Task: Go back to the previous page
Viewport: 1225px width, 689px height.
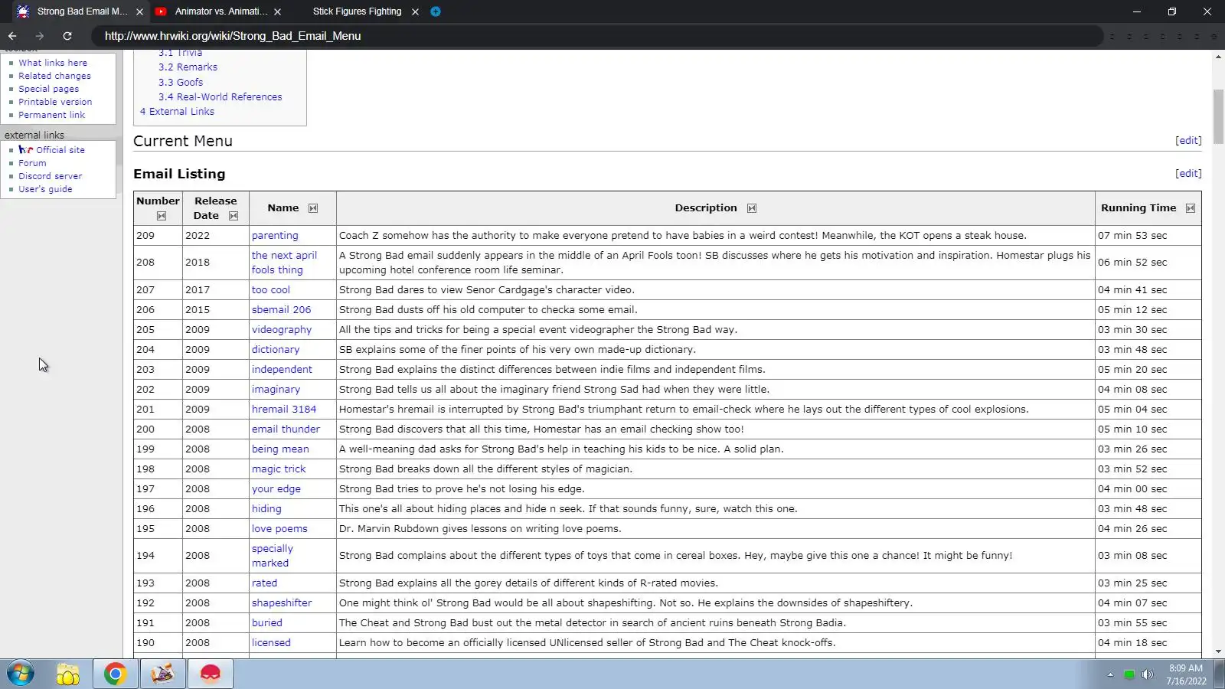Action: [x=12, y=36]
